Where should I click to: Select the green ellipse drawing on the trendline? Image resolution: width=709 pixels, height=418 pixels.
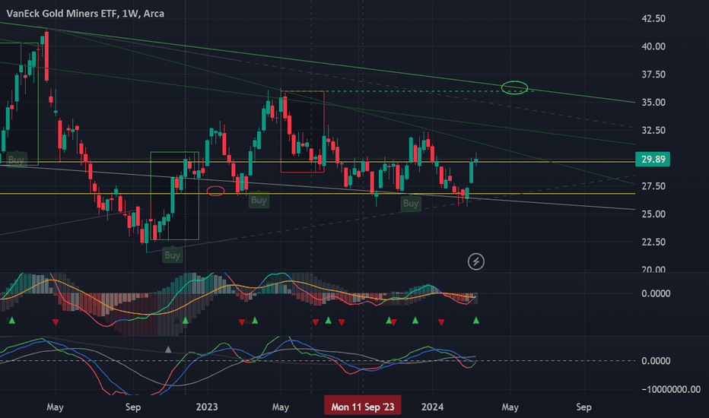click(514, 87)
